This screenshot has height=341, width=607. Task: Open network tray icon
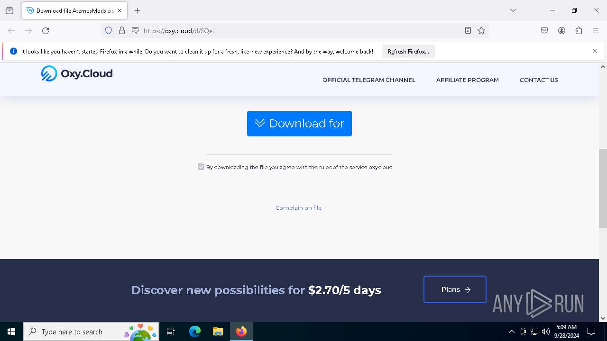[x=534, y=332]
